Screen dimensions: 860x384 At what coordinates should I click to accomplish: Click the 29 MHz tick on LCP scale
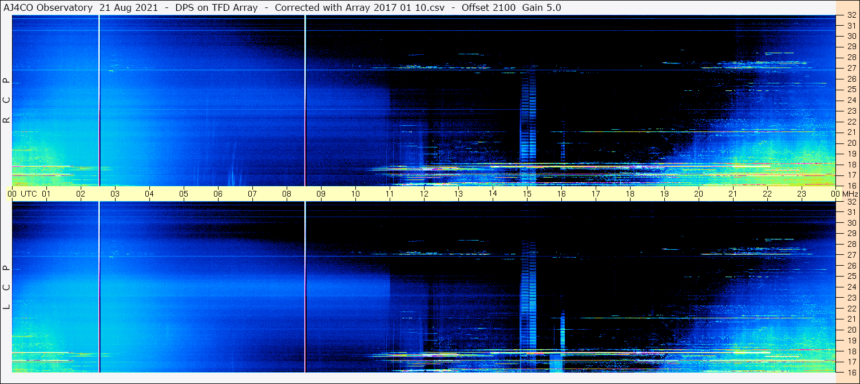pos(851,234)
